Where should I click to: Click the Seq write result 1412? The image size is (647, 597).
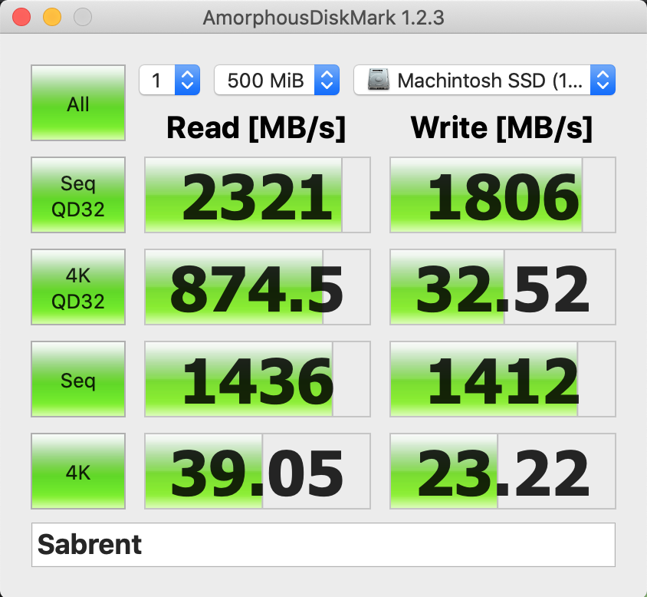click(x=503, y=379)
